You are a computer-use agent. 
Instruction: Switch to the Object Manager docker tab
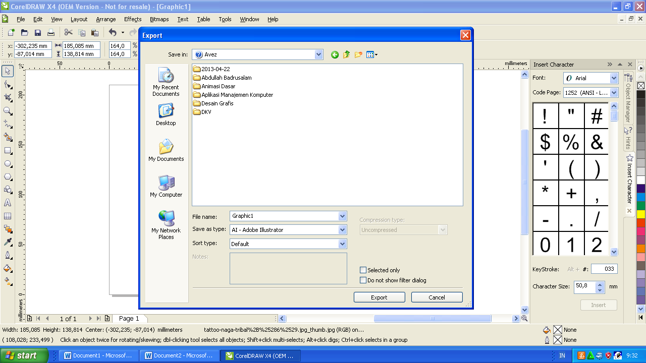tap(628, 98)
